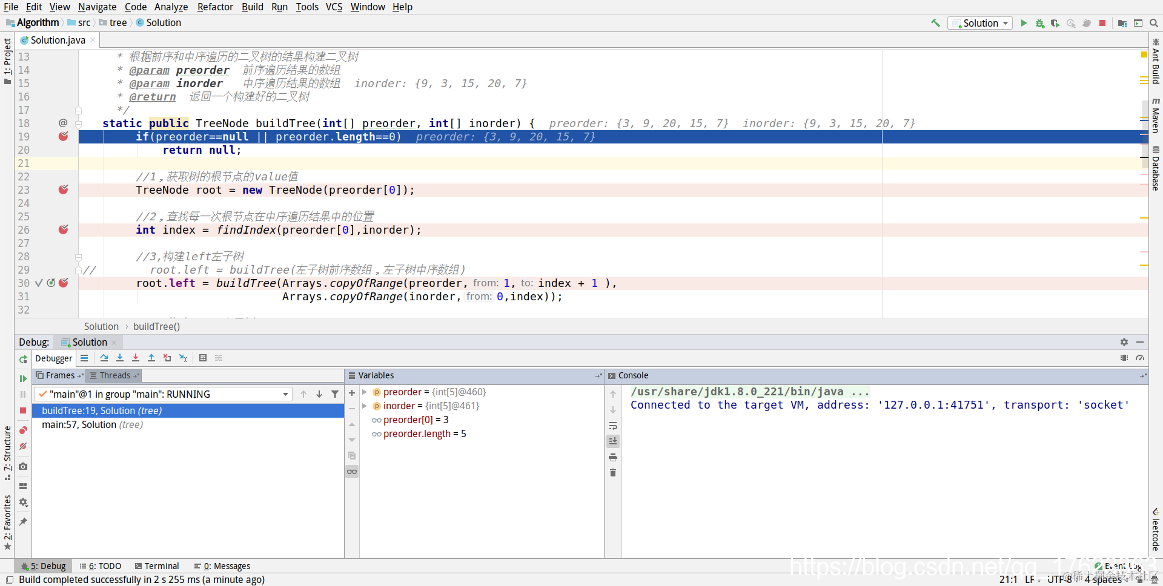The image size is (1163, 586).
Task: Open Search Everywhere magnifier icon
Action: coord(1154,23)
